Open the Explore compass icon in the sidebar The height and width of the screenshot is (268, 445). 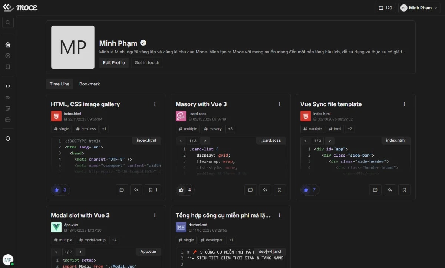coord(8,56)
